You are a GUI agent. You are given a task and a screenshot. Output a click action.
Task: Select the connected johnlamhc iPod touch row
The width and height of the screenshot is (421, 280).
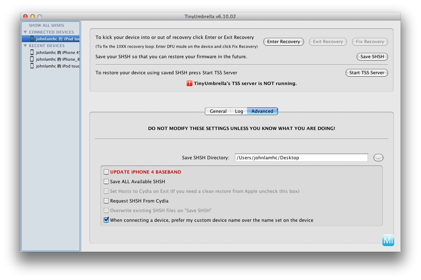[51, 39]
